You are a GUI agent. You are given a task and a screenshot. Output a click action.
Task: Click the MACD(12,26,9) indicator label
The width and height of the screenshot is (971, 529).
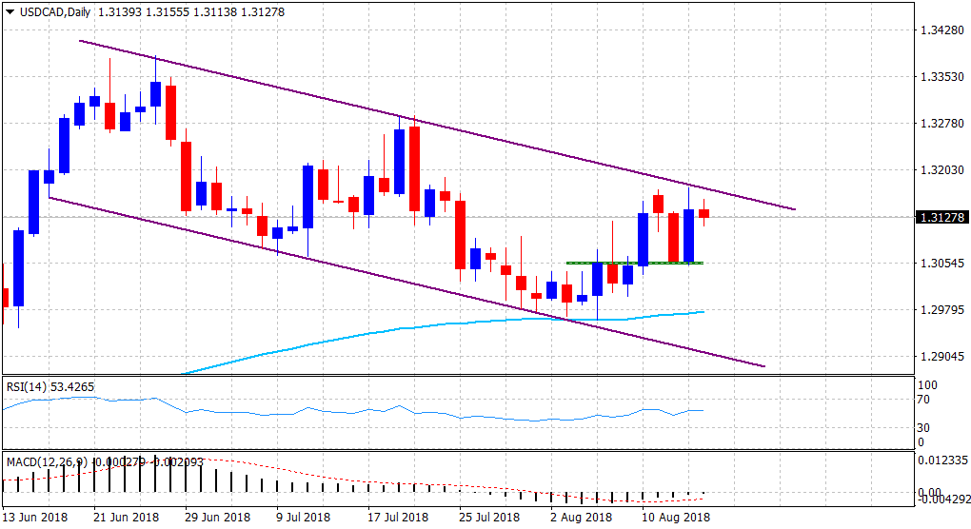click(45, 461)
